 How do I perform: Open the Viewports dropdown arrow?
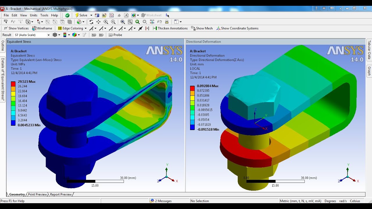click(x=180, y=22)
